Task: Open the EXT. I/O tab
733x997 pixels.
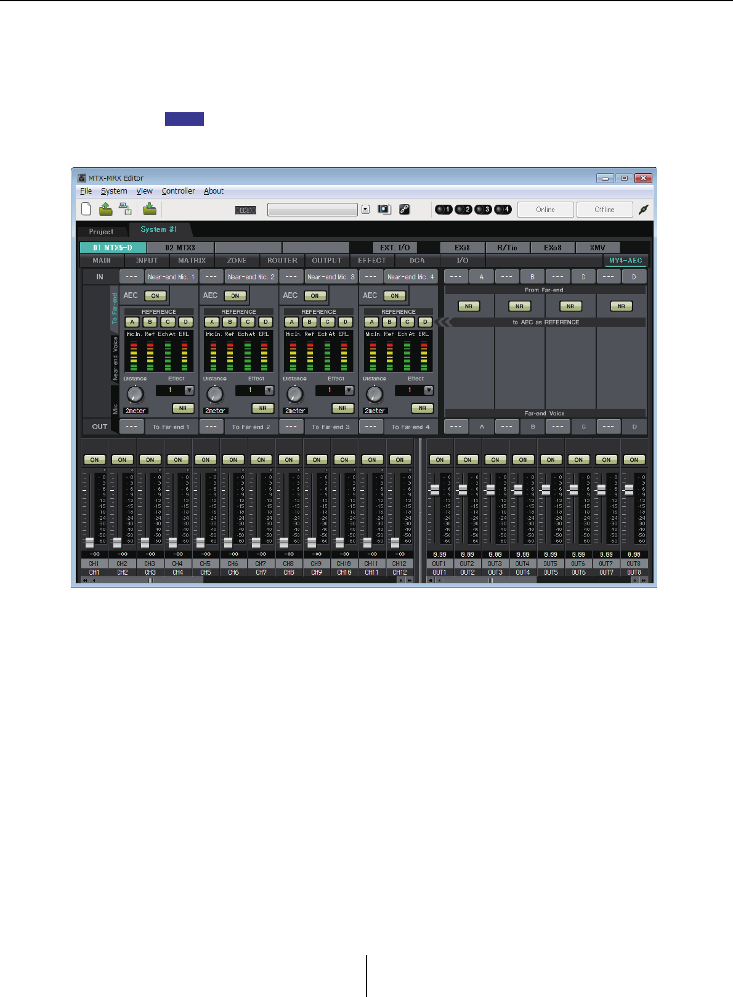Action: [x=395, y=248]
